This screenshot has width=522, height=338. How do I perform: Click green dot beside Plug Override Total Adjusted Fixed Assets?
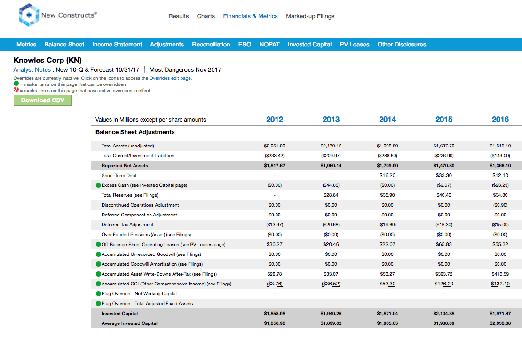coord(98,304)
